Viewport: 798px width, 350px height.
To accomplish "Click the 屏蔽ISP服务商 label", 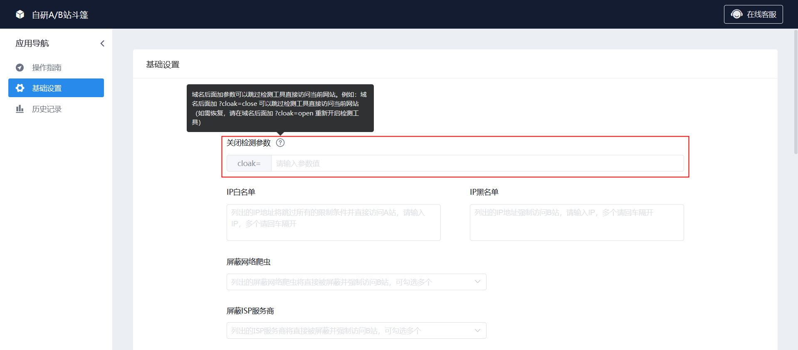I will pos(250,311).
